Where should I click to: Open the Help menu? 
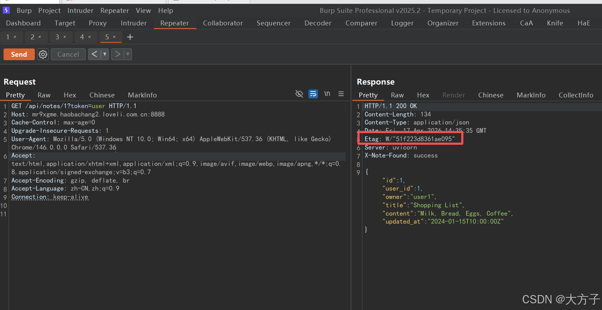[x=165, y=10]
